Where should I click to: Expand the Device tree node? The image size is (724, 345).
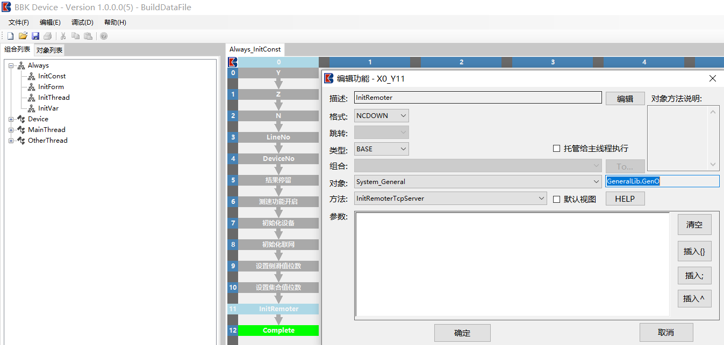11,119
